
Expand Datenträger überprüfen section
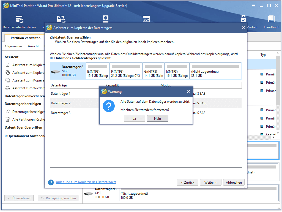[23, 127]
